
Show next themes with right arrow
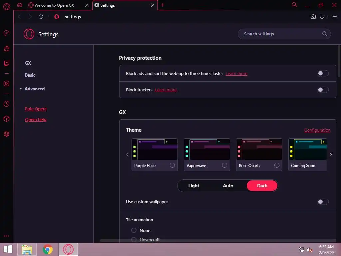(x=331, y=155)
